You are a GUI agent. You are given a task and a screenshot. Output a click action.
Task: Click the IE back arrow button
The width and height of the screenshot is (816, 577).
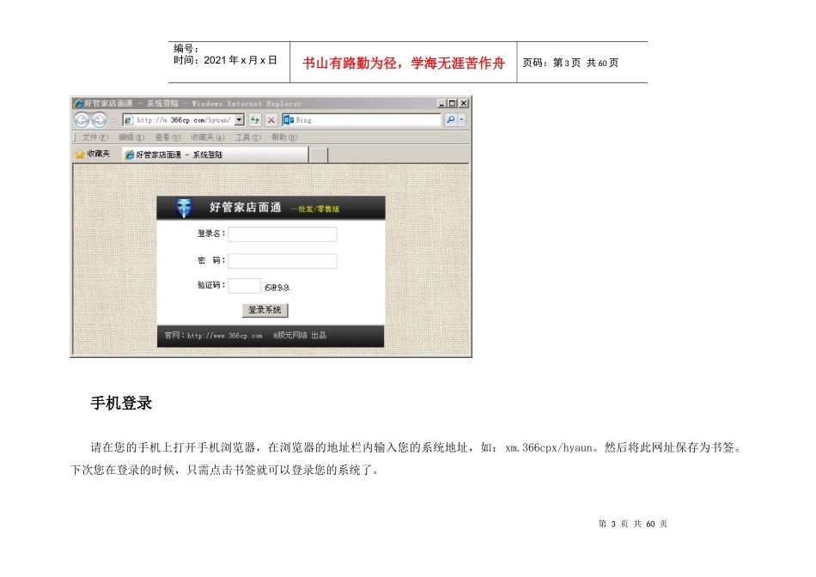tap(82, 120)
